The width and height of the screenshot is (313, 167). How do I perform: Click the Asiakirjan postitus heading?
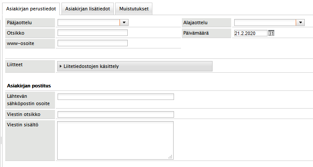(29, 86)
